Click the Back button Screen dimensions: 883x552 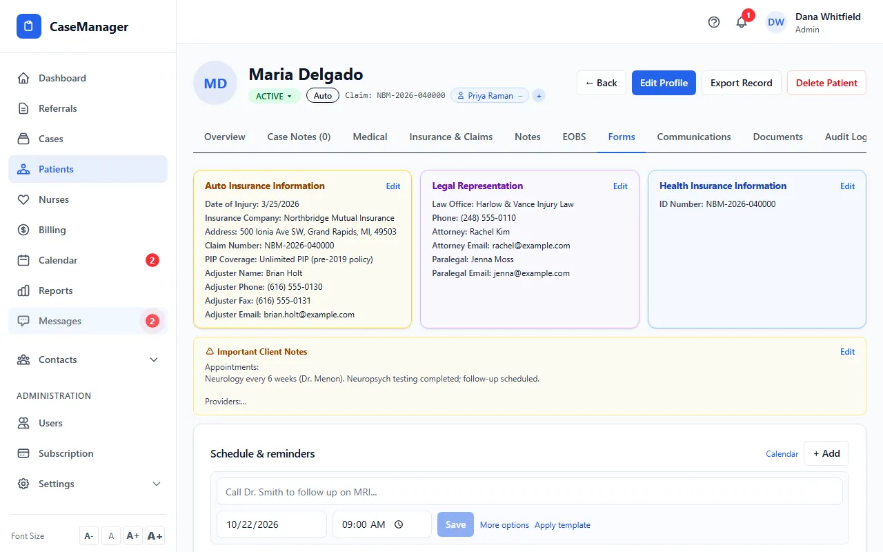coord(602,83)
